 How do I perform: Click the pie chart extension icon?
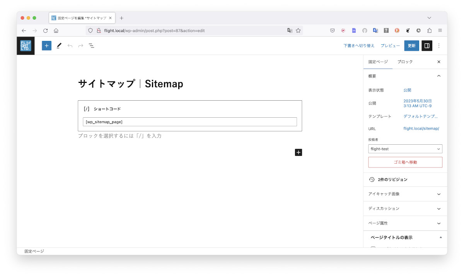point(418,30)
